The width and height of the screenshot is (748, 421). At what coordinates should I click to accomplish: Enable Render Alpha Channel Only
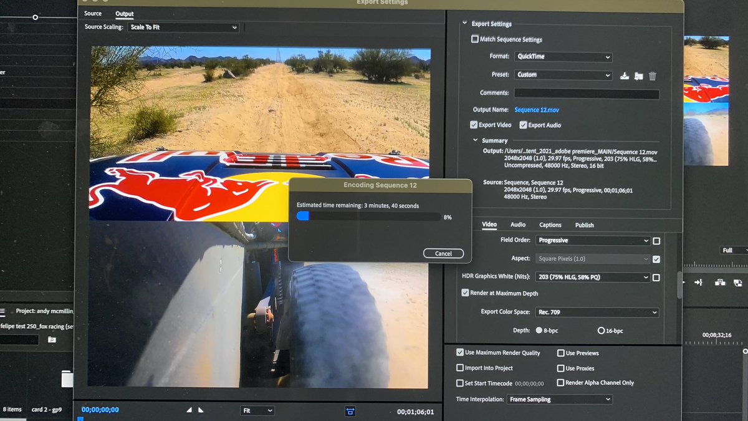pyautogui.click(x=560, y=382)
